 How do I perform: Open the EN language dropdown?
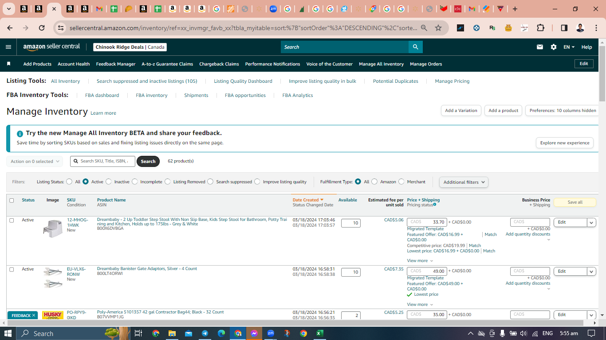pos(569,47)
